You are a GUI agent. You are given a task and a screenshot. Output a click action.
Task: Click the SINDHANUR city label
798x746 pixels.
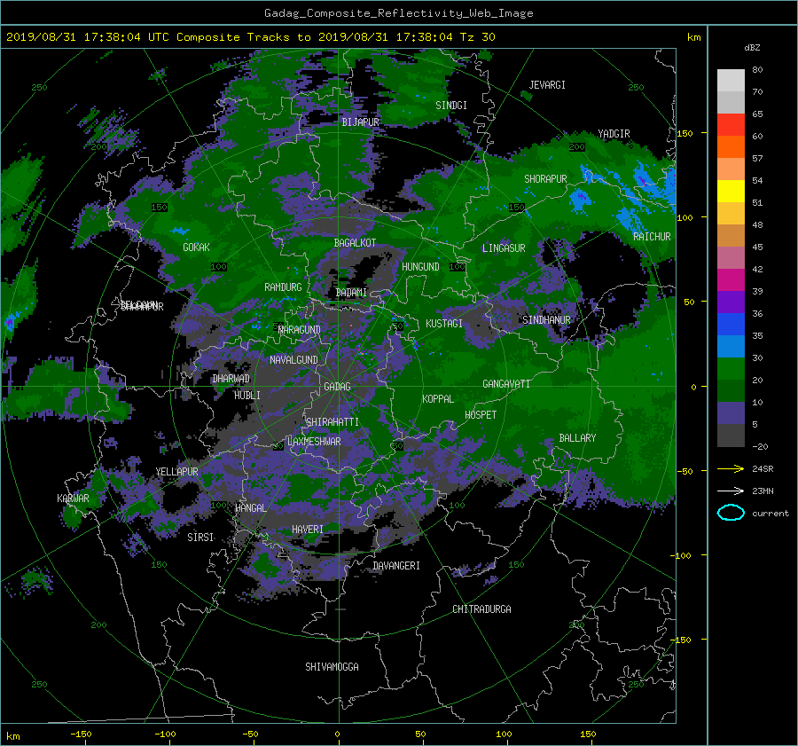[x=546, y=320]
